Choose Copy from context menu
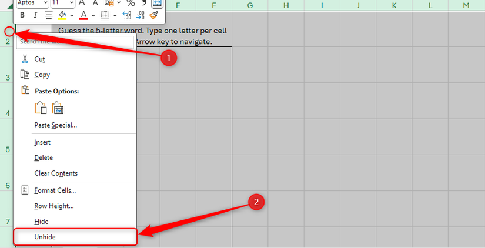The image size is (485, 248). (x=75, y=75)
